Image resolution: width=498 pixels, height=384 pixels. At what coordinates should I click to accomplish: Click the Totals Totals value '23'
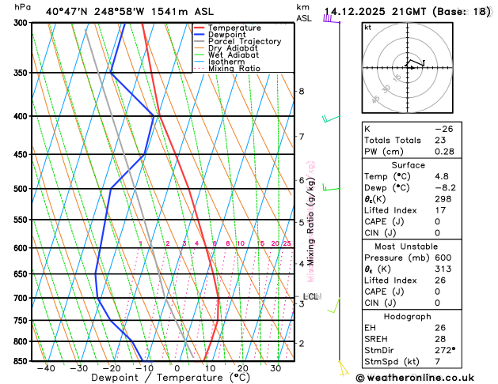440,140
